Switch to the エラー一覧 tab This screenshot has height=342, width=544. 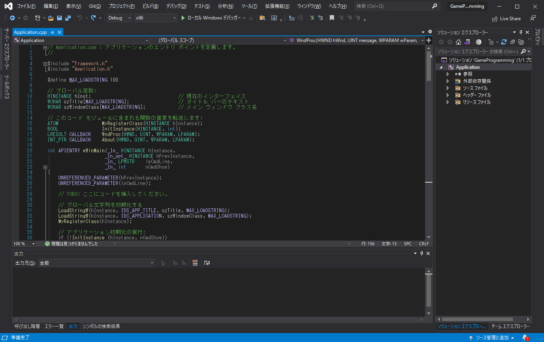[x=54, y=326]
